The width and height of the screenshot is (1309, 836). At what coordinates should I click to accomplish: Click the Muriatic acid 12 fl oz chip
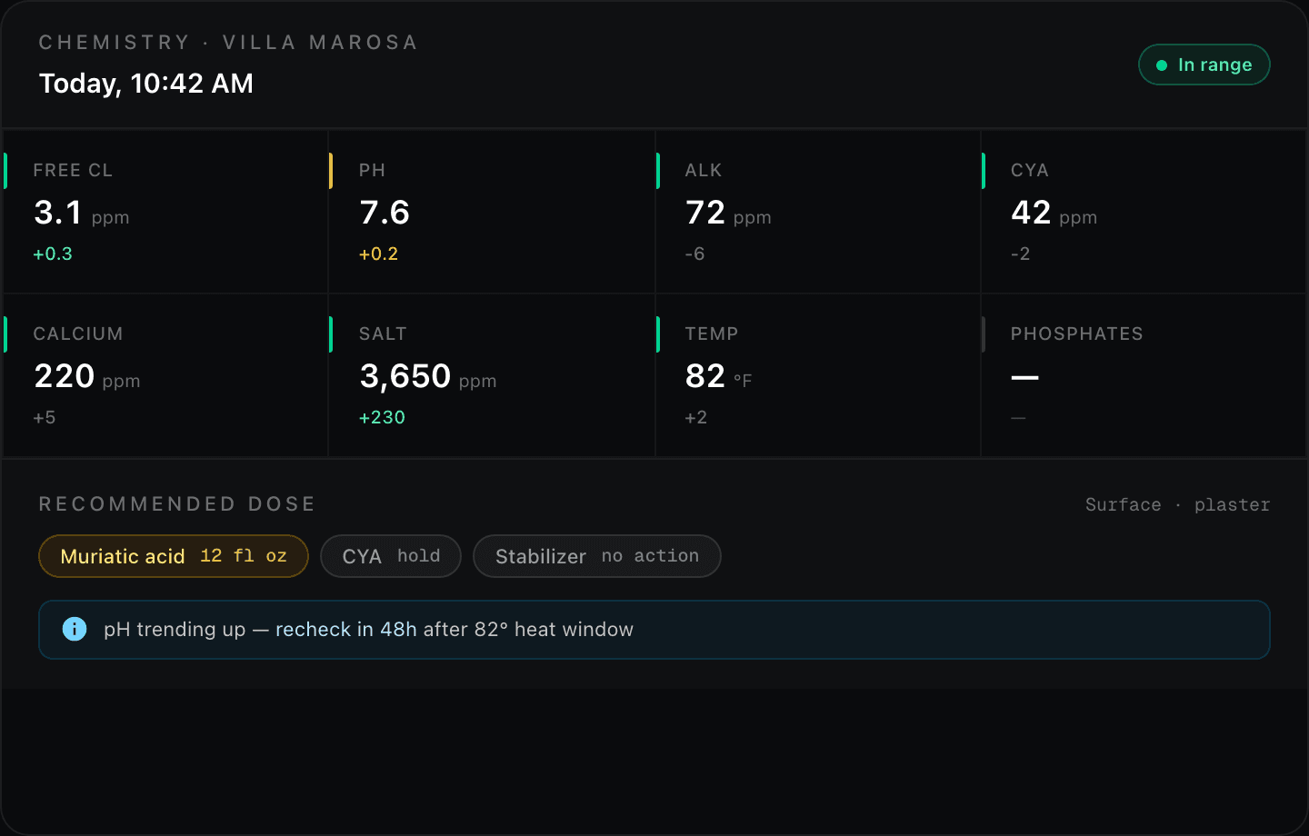pyautogui.click(x=174, y=556)
